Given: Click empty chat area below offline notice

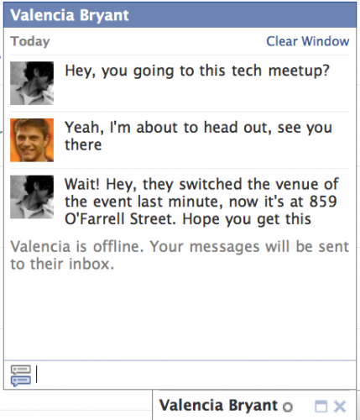Looking at the screenshot, I should (x=180, y=315).
